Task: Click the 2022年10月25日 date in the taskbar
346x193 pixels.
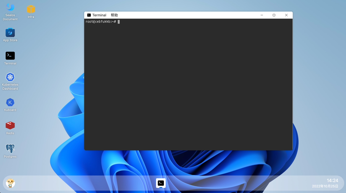Action: tap(325, 186)
